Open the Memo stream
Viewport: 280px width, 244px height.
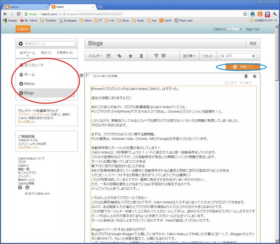[x=46, y=84]
